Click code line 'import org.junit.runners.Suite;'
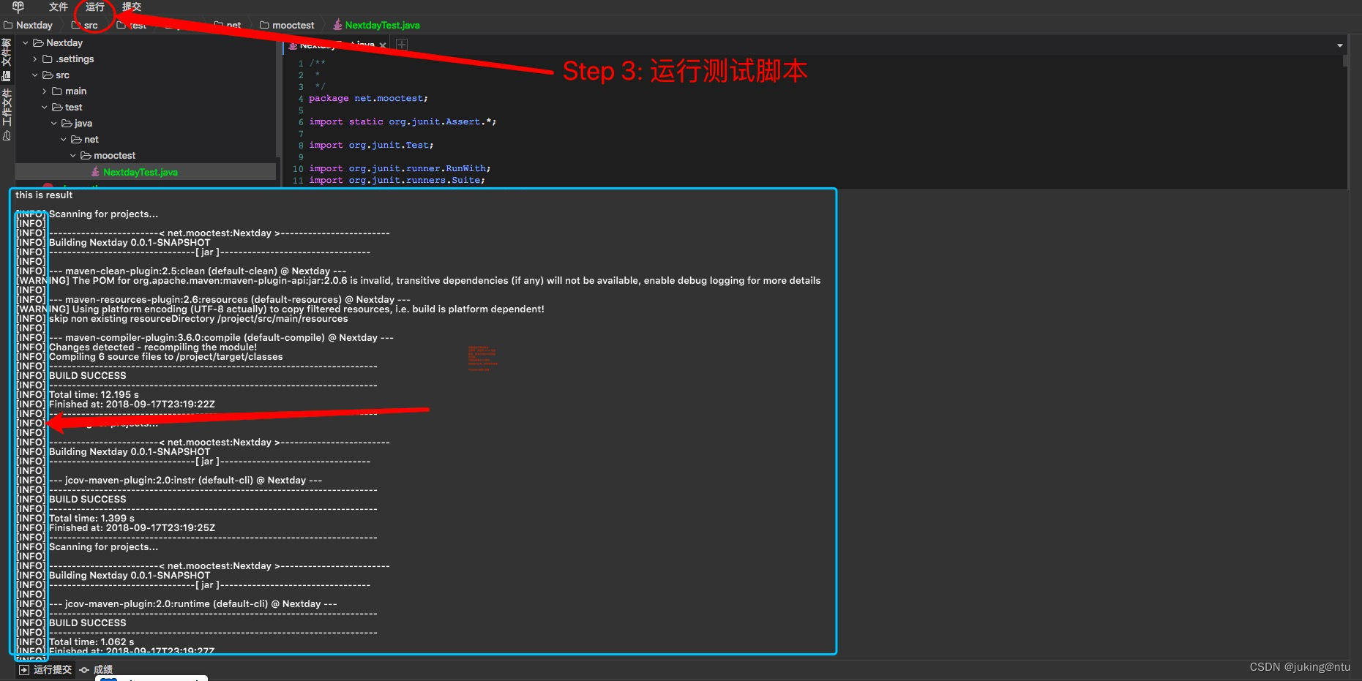 click(397, 181)
